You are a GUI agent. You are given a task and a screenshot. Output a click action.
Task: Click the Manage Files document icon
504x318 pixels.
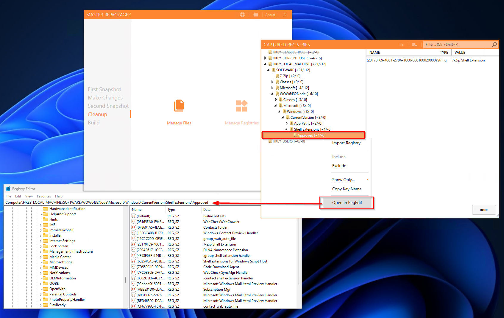179,106
